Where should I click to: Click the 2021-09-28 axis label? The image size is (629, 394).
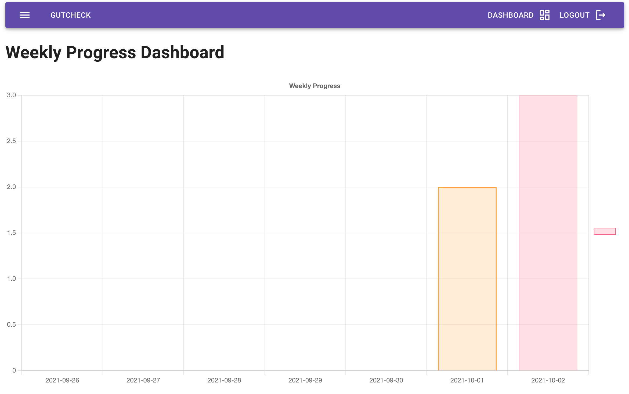point(224,380)
